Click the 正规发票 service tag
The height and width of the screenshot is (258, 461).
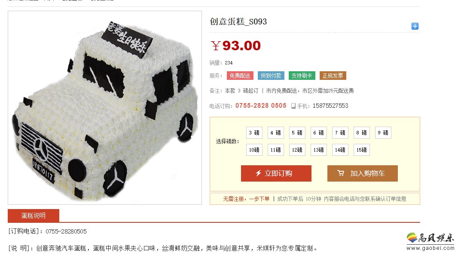point(333,76)
